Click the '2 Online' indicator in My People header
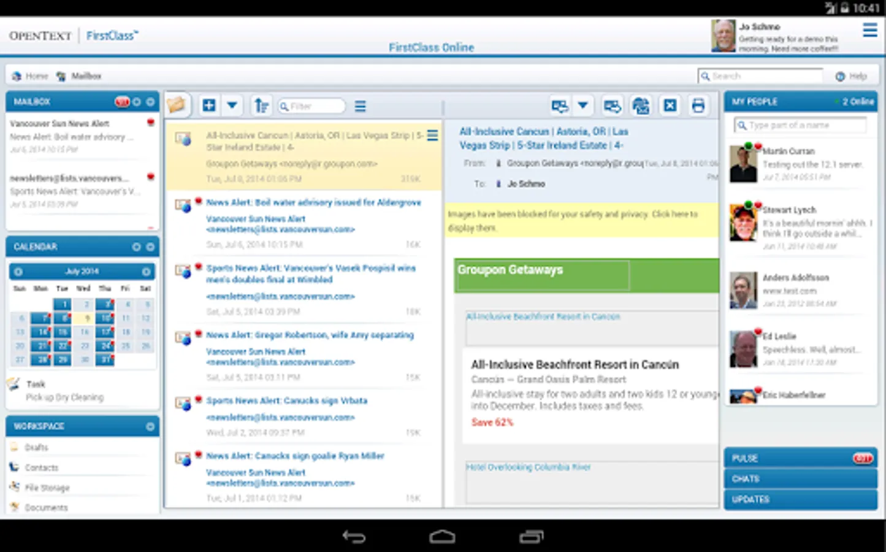Image resolution: width=886 pixels, height=552 pixels. (855, 102)
